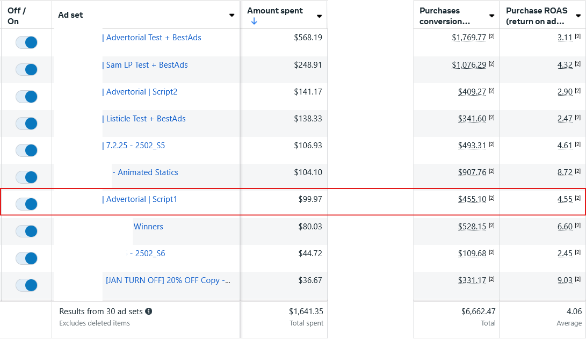Click footnote [2] icon next to 3.11 ROAS
This screenshot has width=586, height=340.
tap(577, 37)
